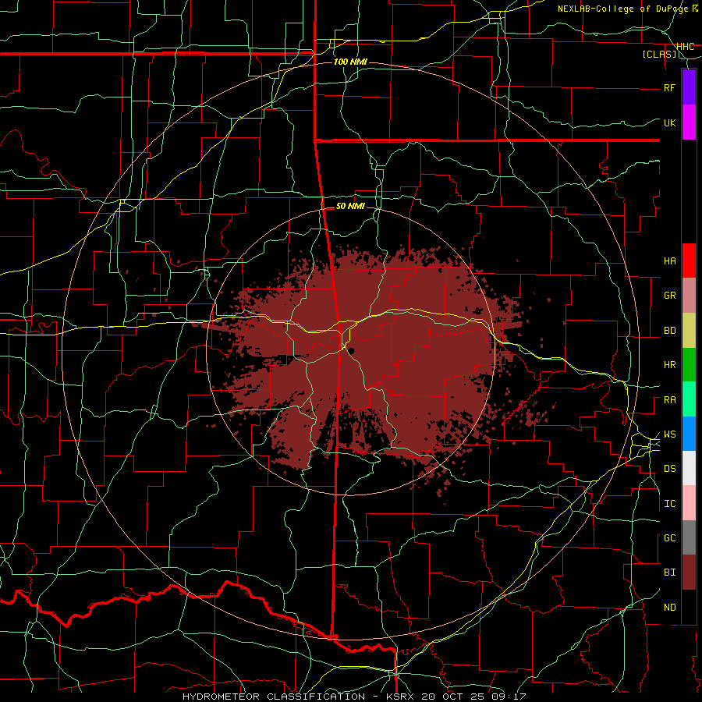The height and width of the screenshot is (702, 702).
Task: Click the RA light green color swatch
Action: click(689, 399)
